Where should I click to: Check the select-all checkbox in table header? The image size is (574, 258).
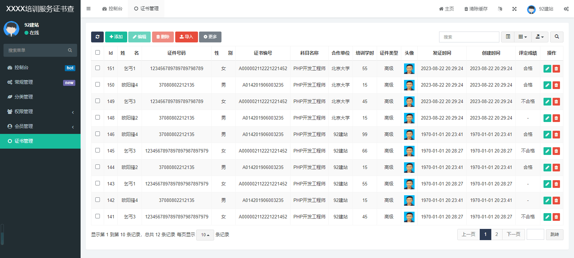(x=98, y=53)
